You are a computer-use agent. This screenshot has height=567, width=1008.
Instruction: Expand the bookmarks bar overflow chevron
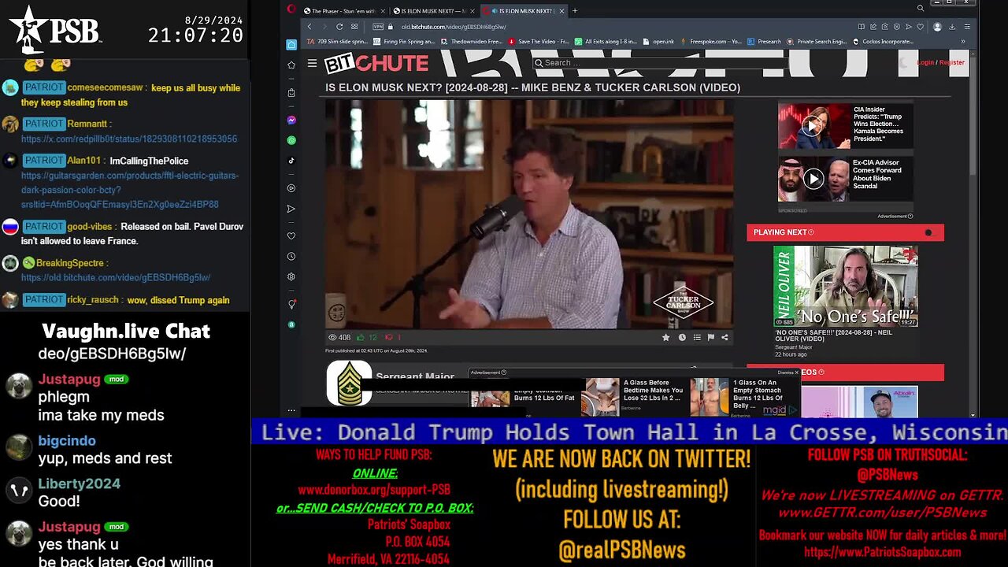[962, 42]
